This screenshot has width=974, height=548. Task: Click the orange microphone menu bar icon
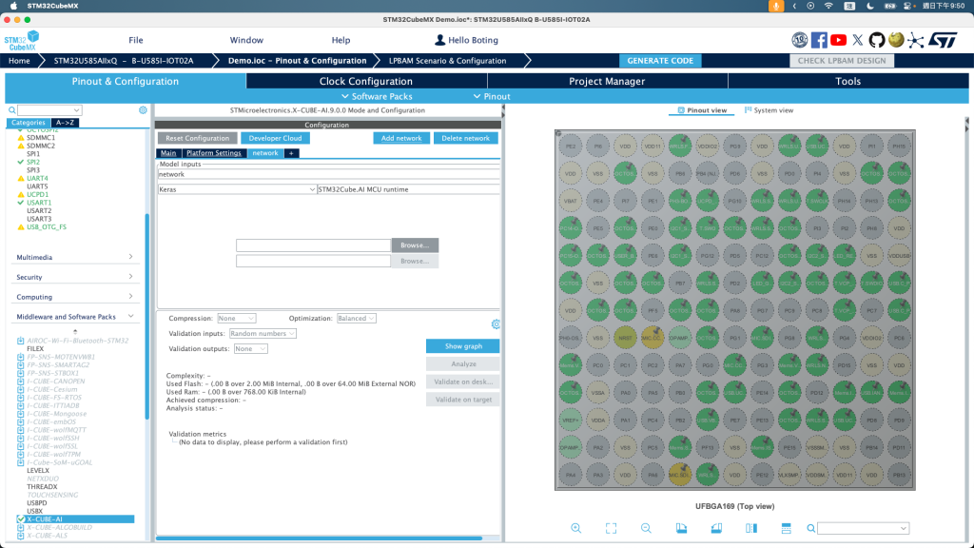tap(775, 6)
